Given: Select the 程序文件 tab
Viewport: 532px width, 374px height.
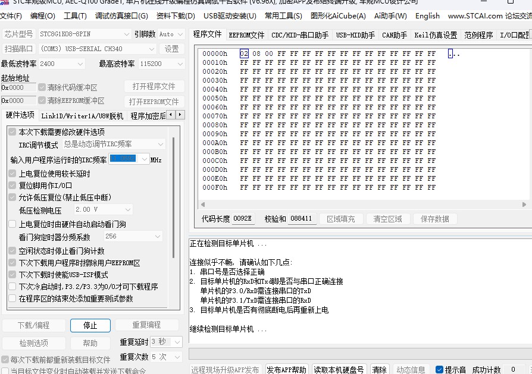Looking at the screenshot, I should click(207, 34).
